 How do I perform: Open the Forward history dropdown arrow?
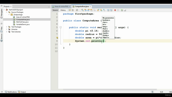coord(79,10)
